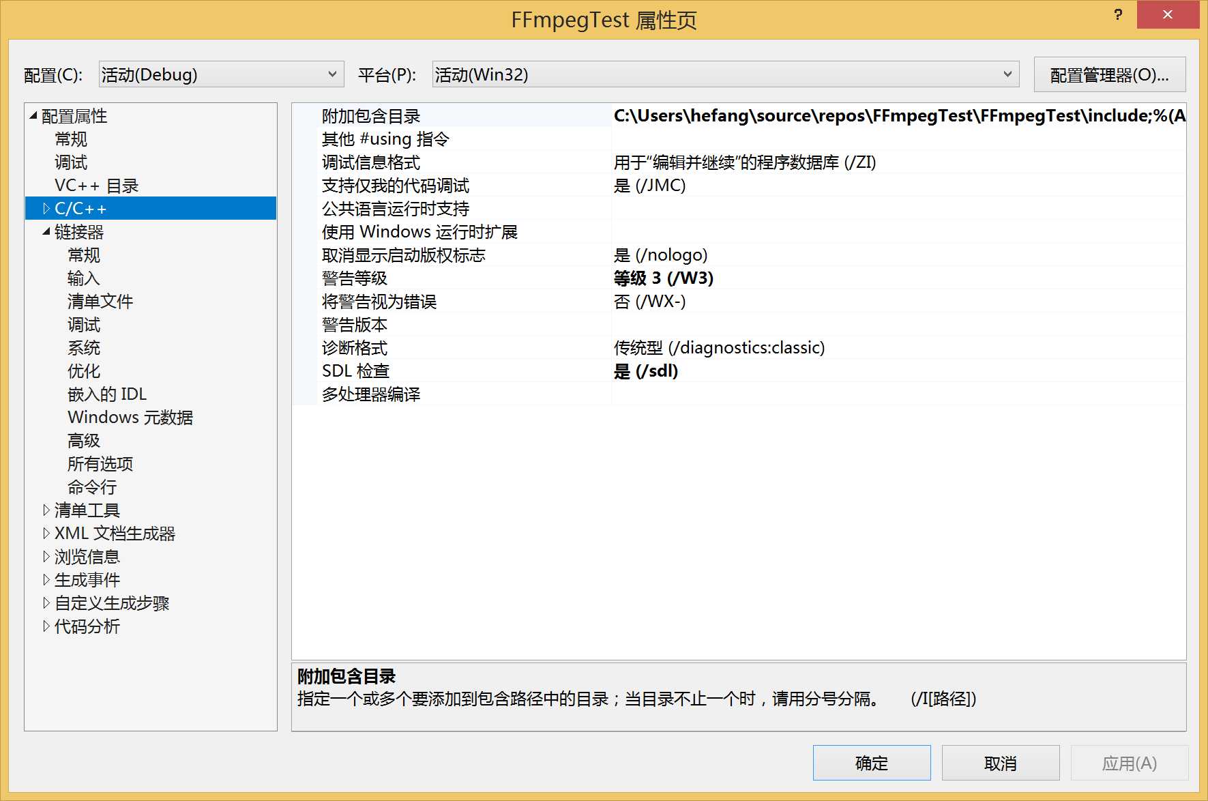
Task: Click the 调试信息格式 property name
Action: point(371,162)
